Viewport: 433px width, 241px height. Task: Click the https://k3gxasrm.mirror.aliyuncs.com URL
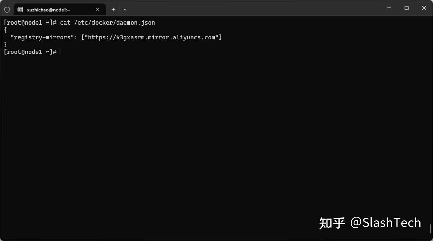pyautogui.click(x=151, y=37)
